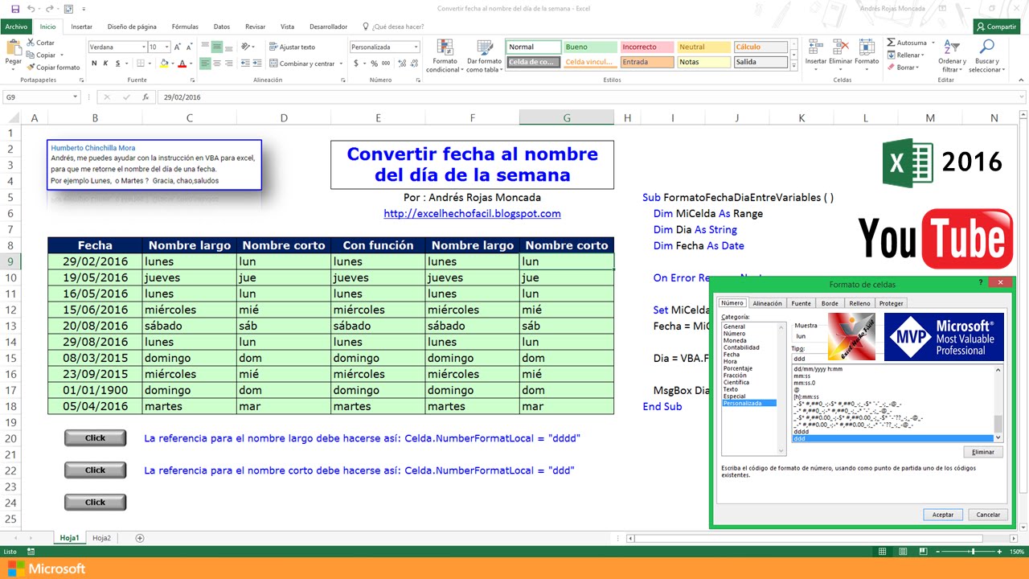Click the zoom slider in the status bar
The image size is (1029, 579).
(x=973, y=552)
